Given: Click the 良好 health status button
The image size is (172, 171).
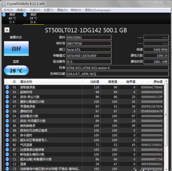Looking at the screenshot, I should point(16,49).
